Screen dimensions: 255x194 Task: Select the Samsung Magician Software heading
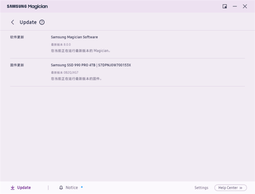click(x=74, y=37)
